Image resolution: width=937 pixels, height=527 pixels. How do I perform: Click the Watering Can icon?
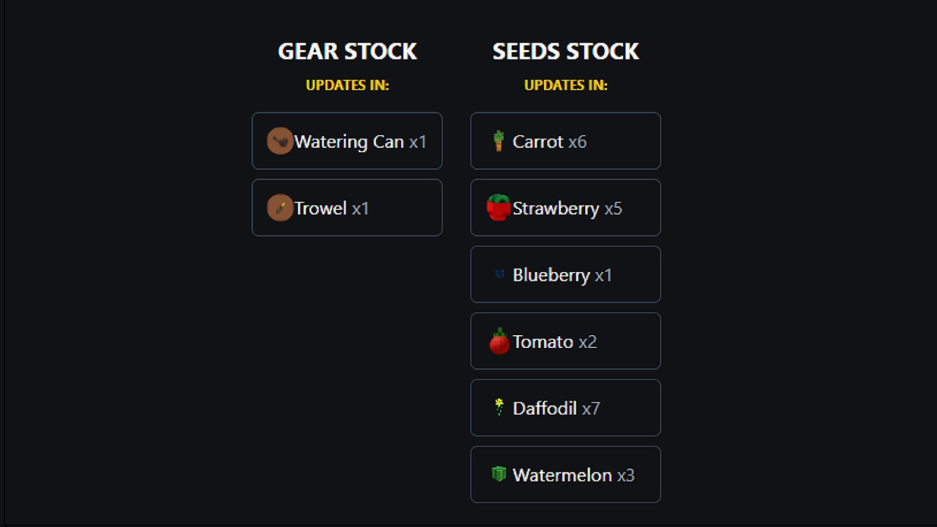click(x=280, y=141)
